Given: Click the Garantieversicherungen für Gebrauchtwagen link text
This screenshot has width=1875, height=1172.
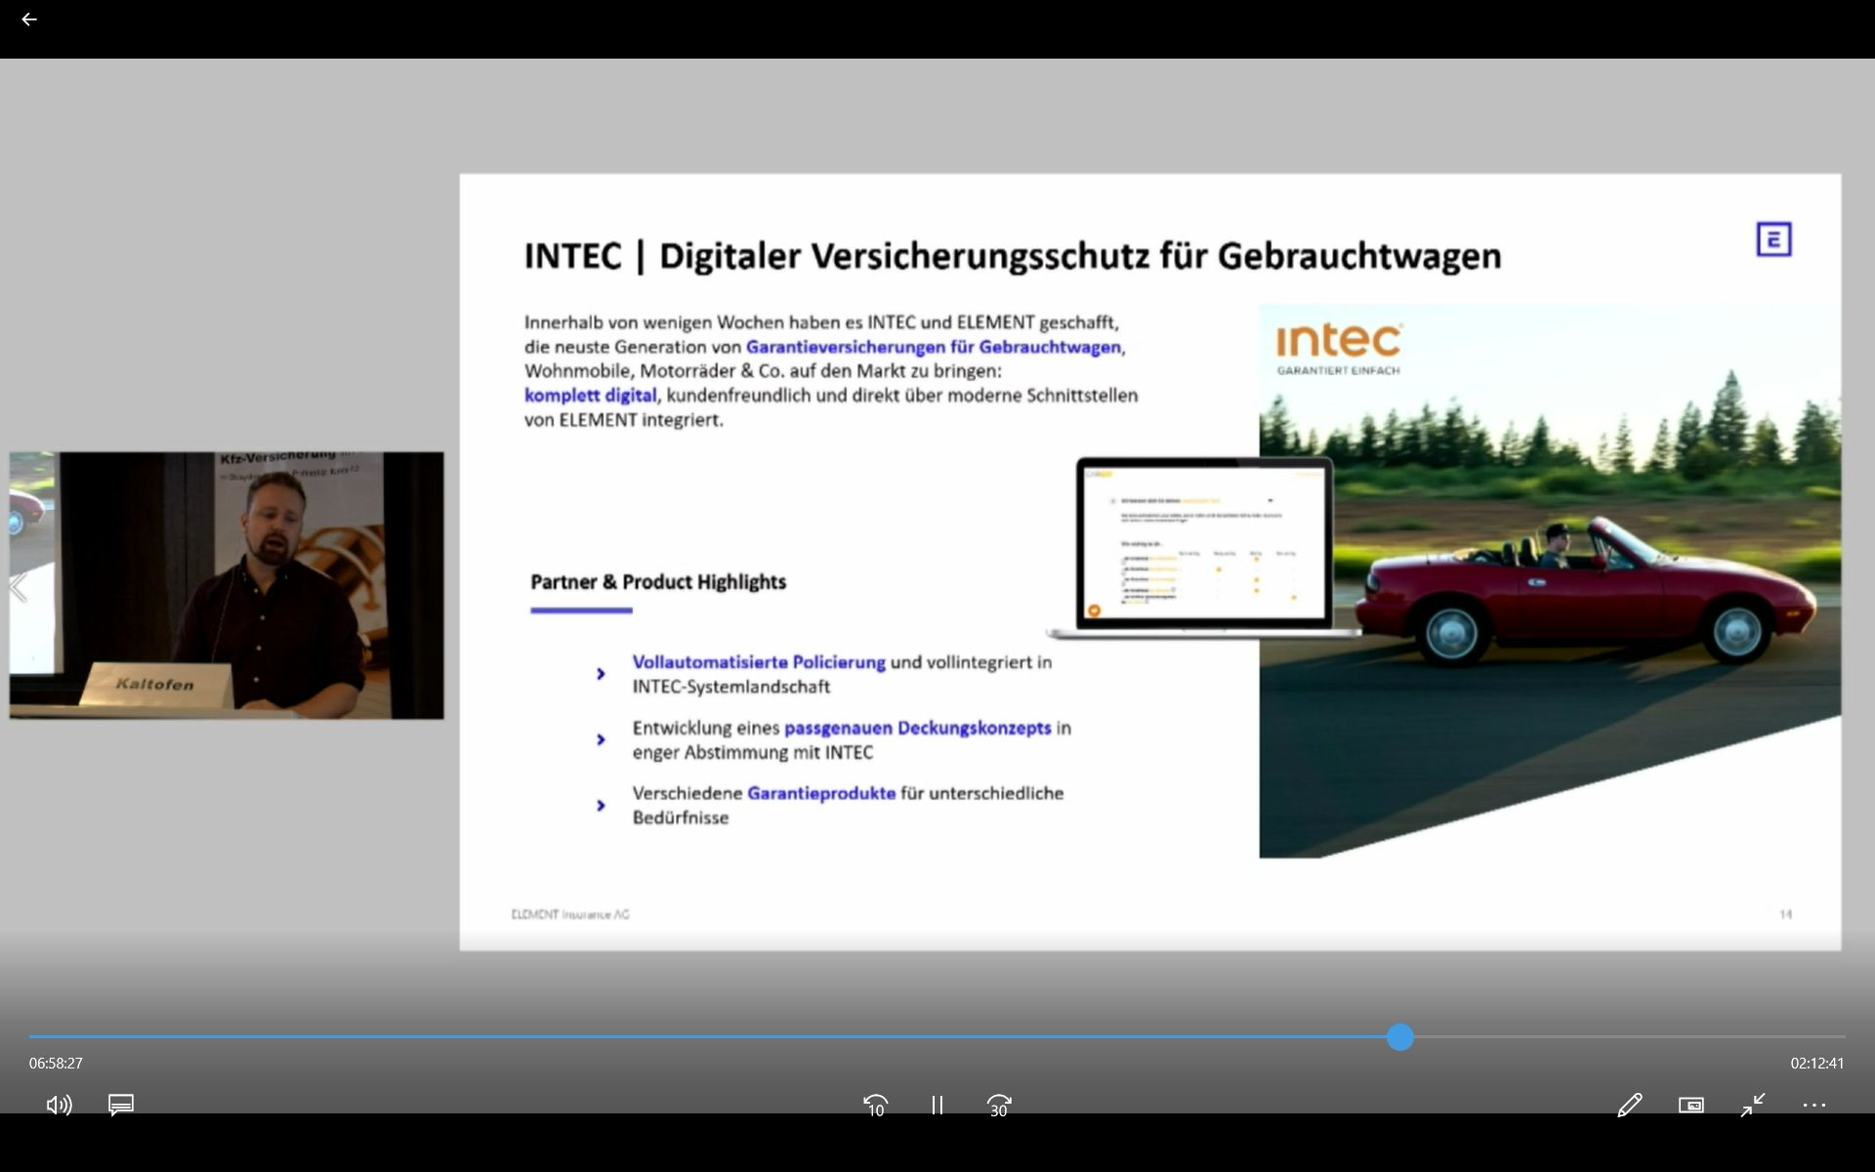Looking at the screenshot, I should tap(933, 347).
